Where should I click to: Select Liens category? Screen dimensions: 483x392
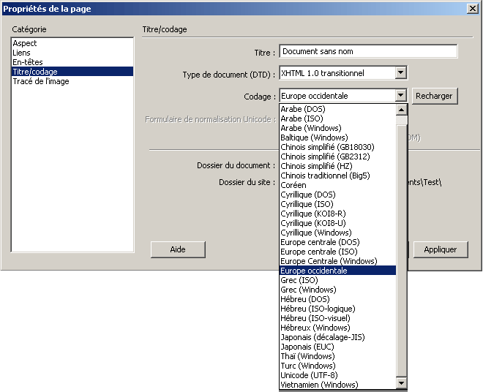(72, 53)
